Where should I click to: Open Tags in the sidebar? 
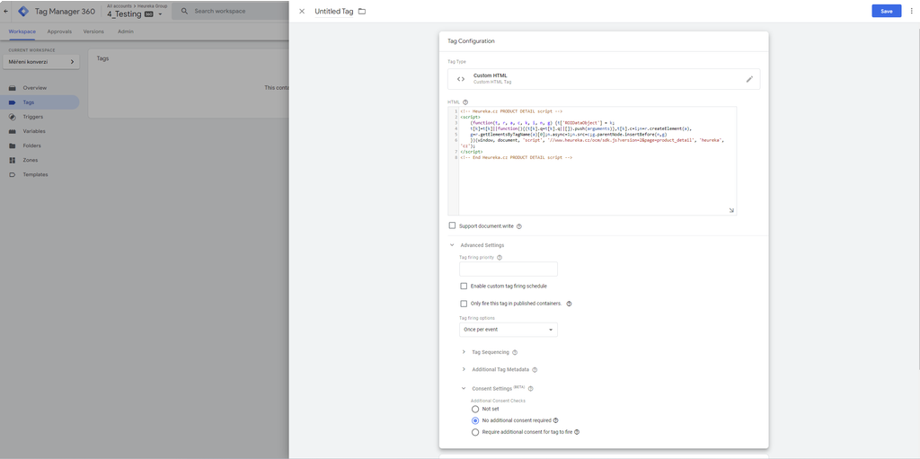tap(40, 102)
